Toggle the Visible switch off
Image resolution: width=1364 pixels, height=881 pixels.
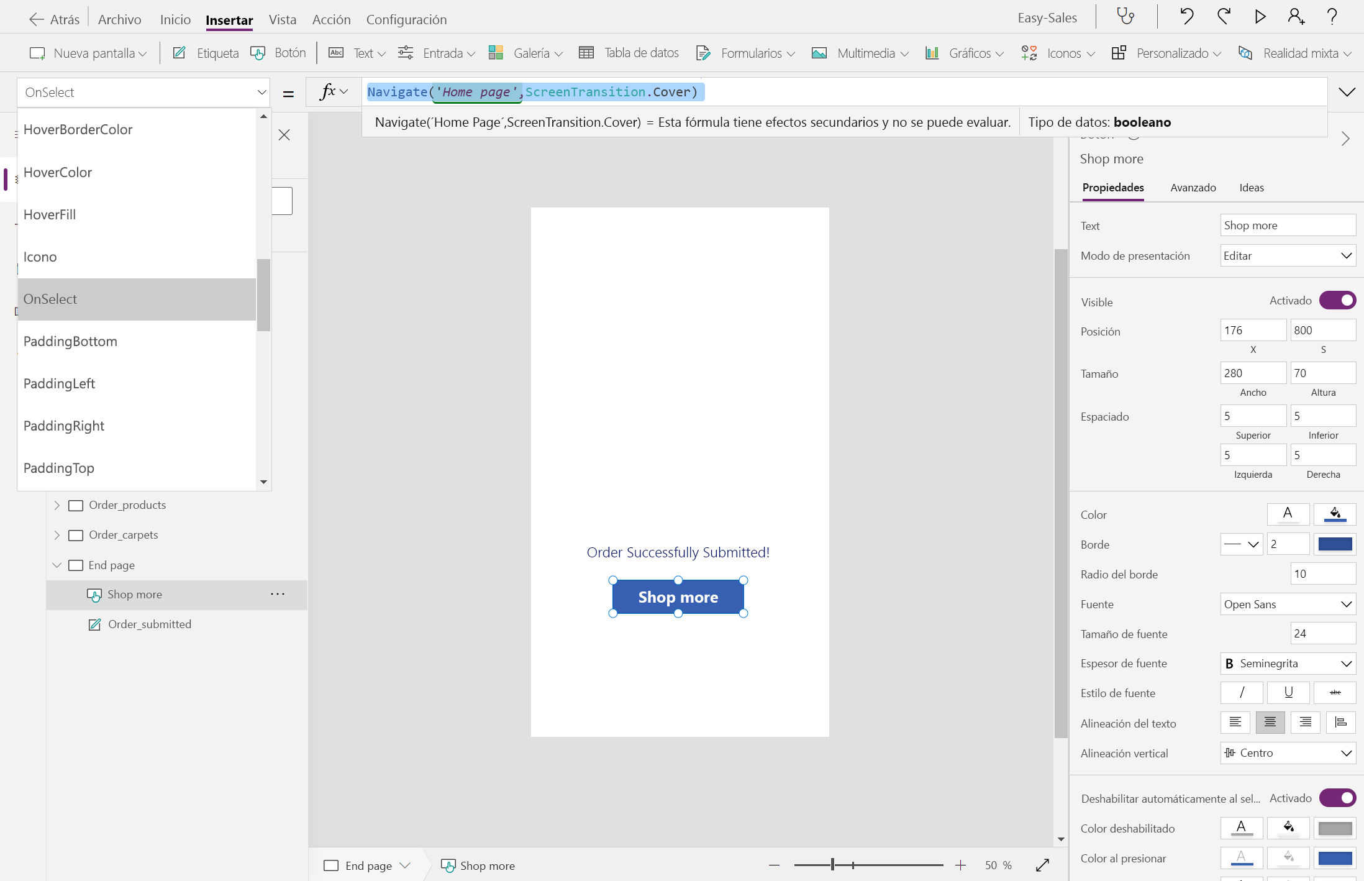(x=1337, y=301)
